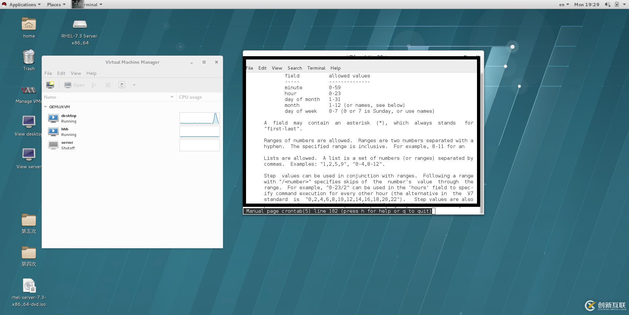Image resolution: width=629 pixels, height=315 pixels.
Task: Open the home folder desktop icon
Action: (x=29, y=25)
